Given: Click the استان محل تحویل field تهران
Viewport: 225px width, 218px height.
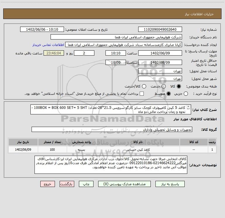Looking at the screenshot, I should [x=160, y=71].
